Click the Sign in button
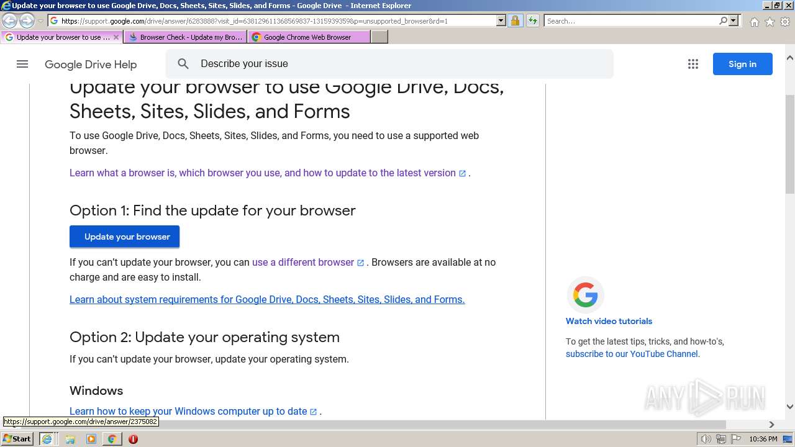Image resolution: width=795 pixels, height=447 pixels. click(742, 64)
